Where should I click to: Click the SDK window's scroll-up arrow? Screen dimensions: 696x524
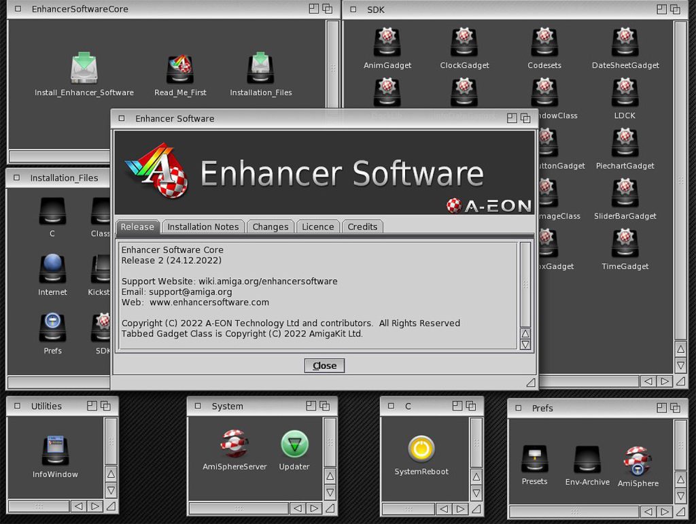[x=680, y=349]
